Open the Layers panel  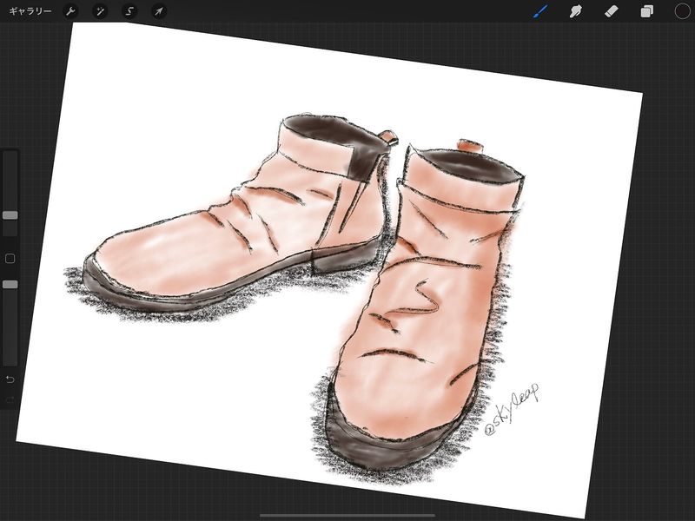tap(646, 11)
